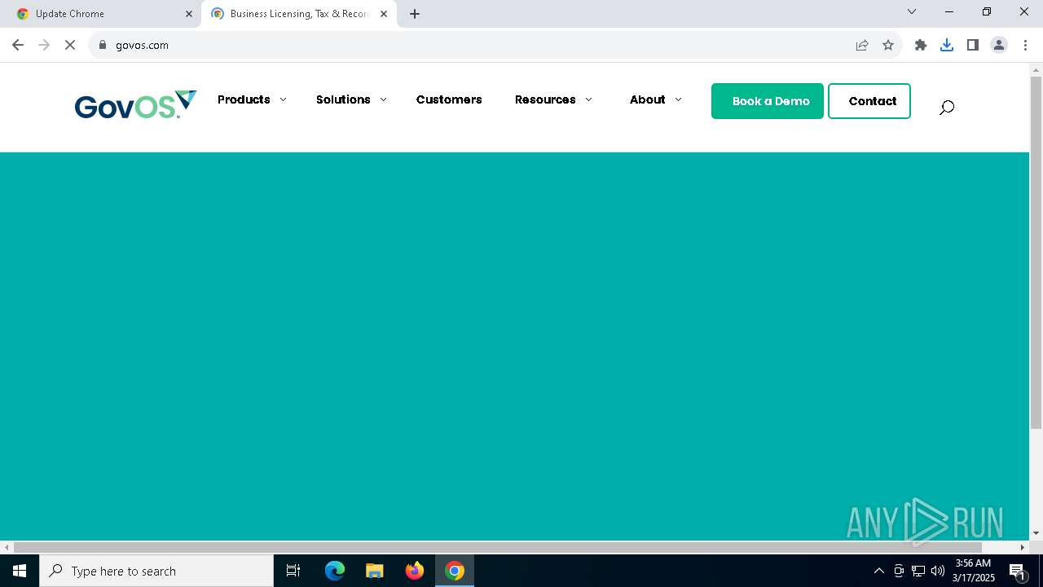Click the GovOS logo

tap(135, 104)
